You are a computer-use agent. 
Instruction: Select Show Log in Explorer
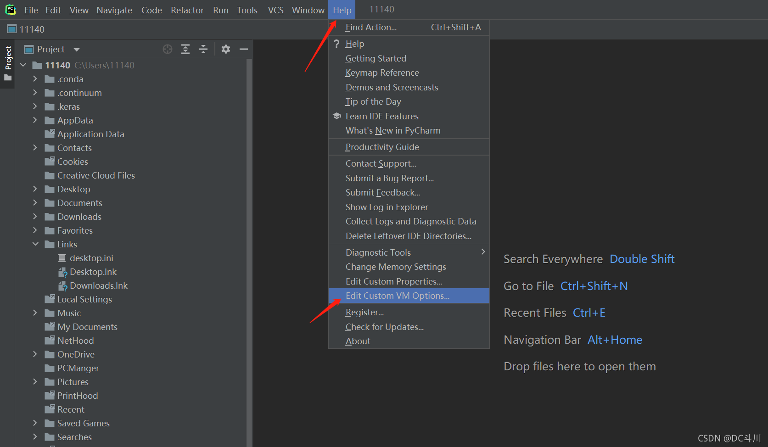click(x=409, y=207)
